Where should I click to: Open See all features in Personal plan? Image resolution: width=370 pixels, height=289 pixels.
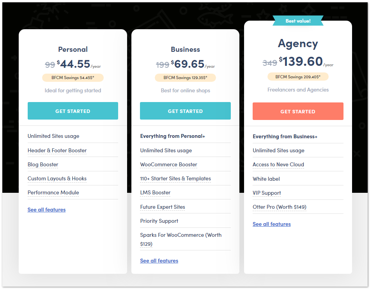pos(46,210)
